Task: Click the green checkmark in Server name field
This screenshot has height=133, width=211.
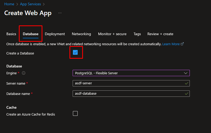Action: click(x=186, y=83)
